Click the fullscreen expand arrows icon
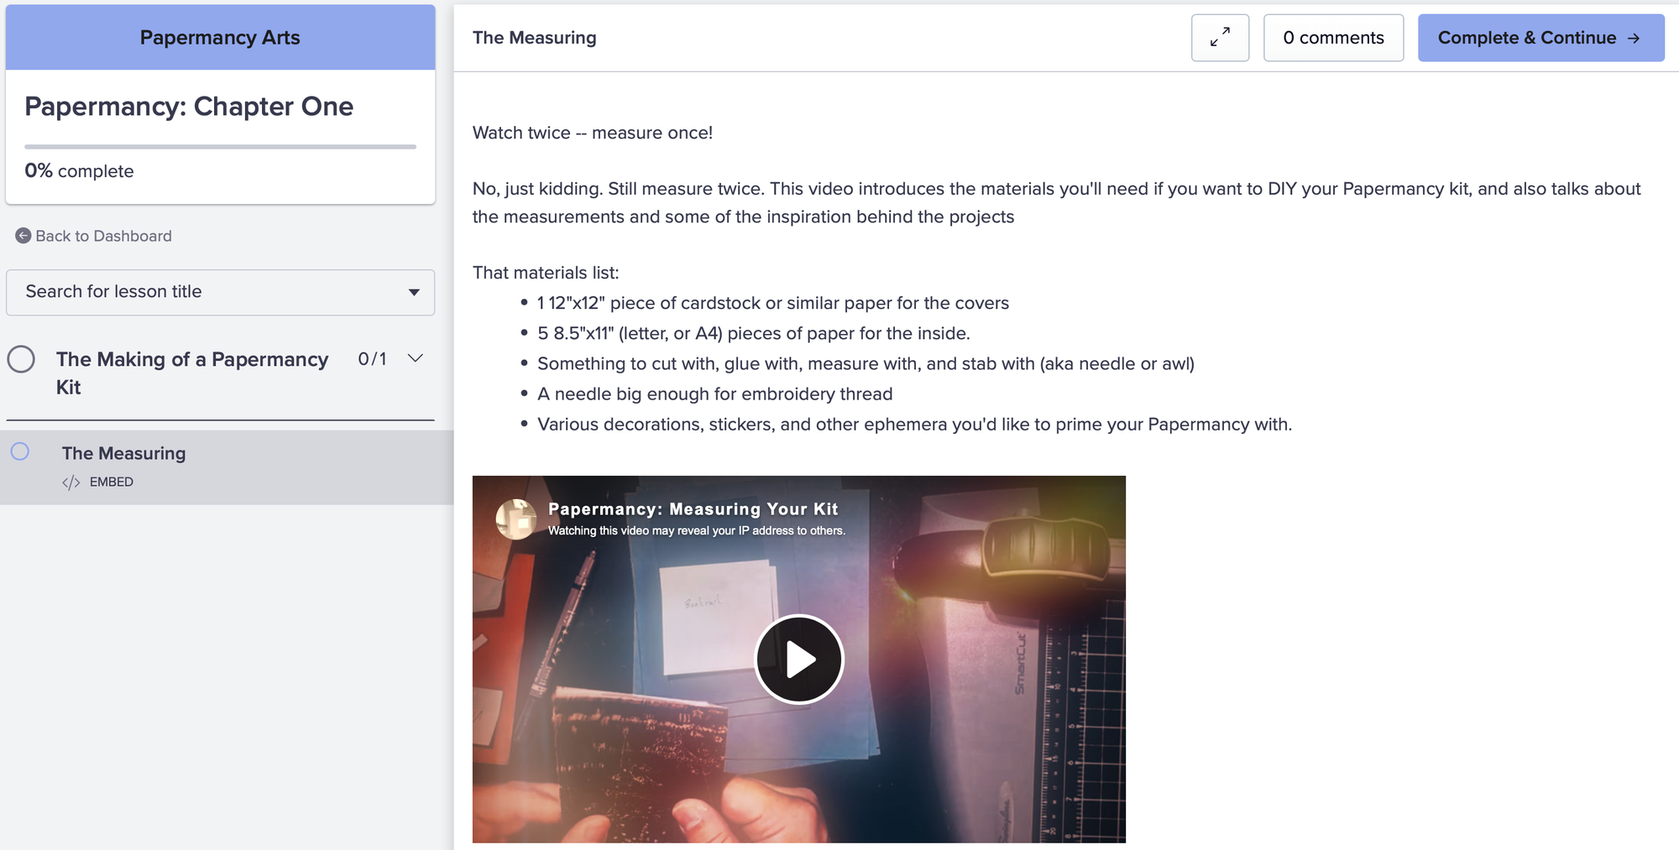 (x=1220, y=38)
